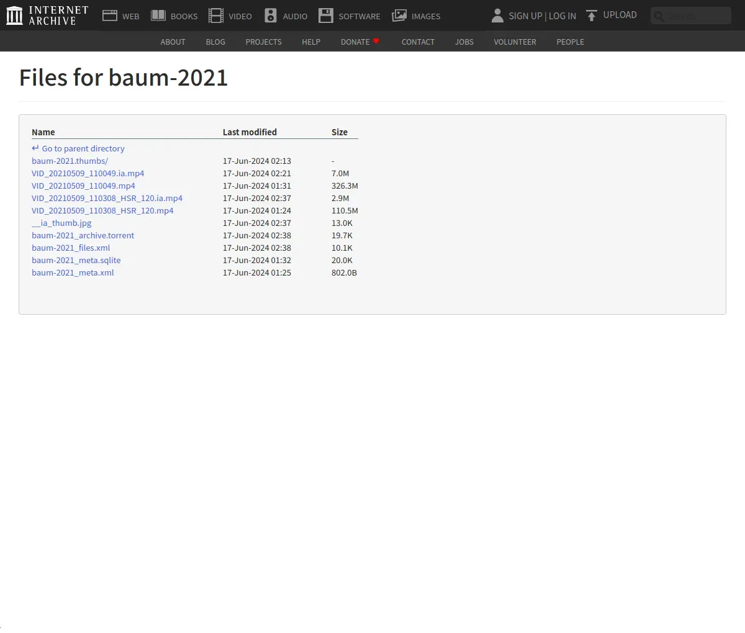
Task: Go to the ABOUT page
Action: (x=173, y=42)
